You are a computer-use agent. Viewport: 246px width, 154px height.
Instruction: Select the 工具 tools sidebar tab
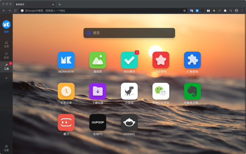(x=6, y=67)
